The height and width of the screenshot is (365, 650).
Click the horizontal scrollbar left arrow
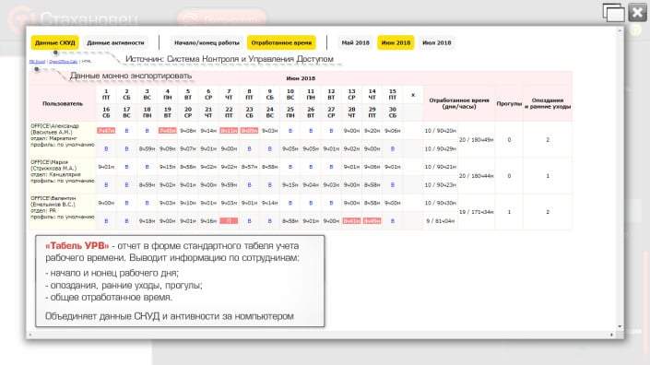click(x=30, y=335)
